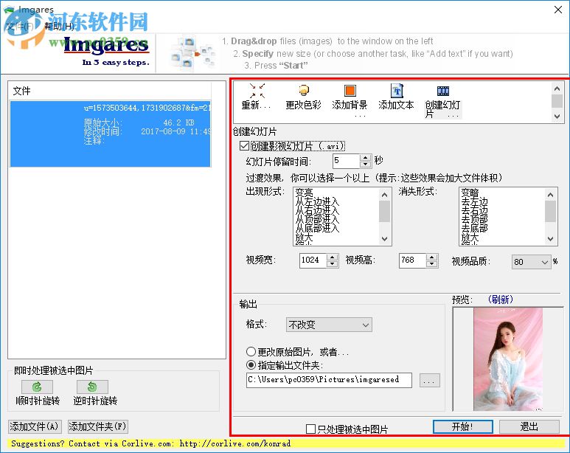Select the 添加文本 text tool icon
The image size is (570, 453).
(x=397, y=90)
